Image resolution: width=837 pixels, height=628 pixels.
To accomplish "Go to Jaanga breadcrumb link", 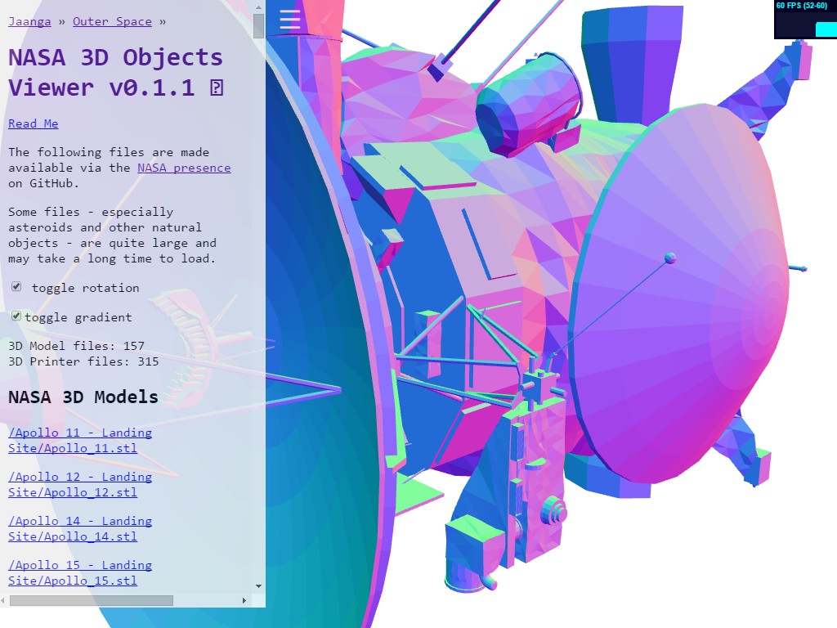I will pyautogui.click(x=29, y=21).
